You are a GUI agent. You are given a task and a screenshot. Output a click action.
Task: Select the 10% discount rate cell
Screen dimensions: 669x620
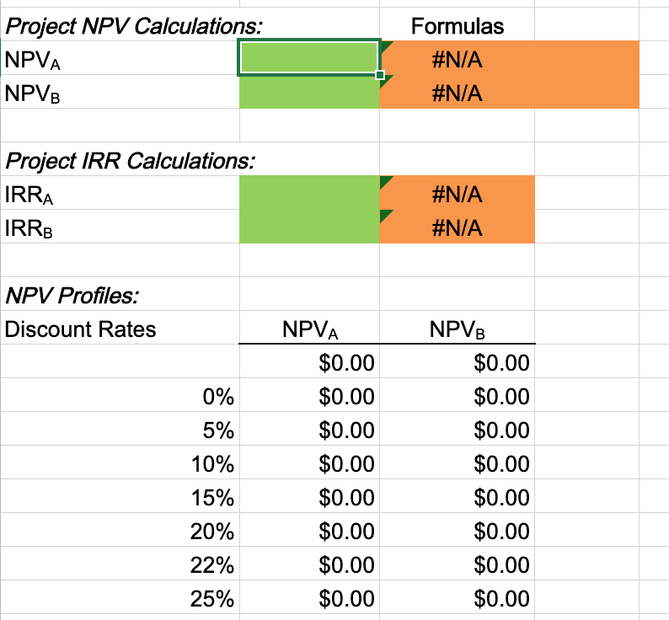click(120, 462)
